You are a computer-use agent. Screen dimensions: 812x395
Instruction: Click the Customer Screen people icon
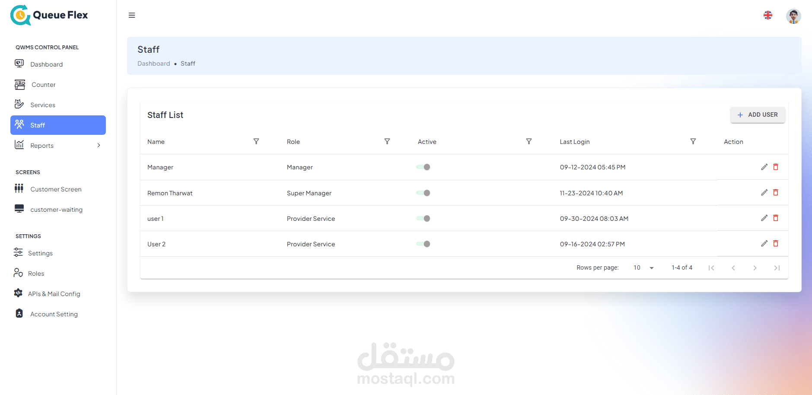point(19,188)
